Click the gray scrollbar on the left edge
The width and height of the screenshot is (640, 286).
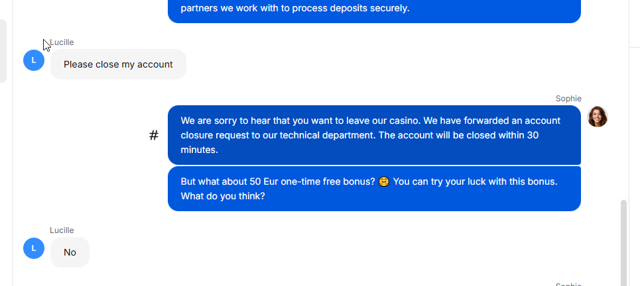(3, 51)
